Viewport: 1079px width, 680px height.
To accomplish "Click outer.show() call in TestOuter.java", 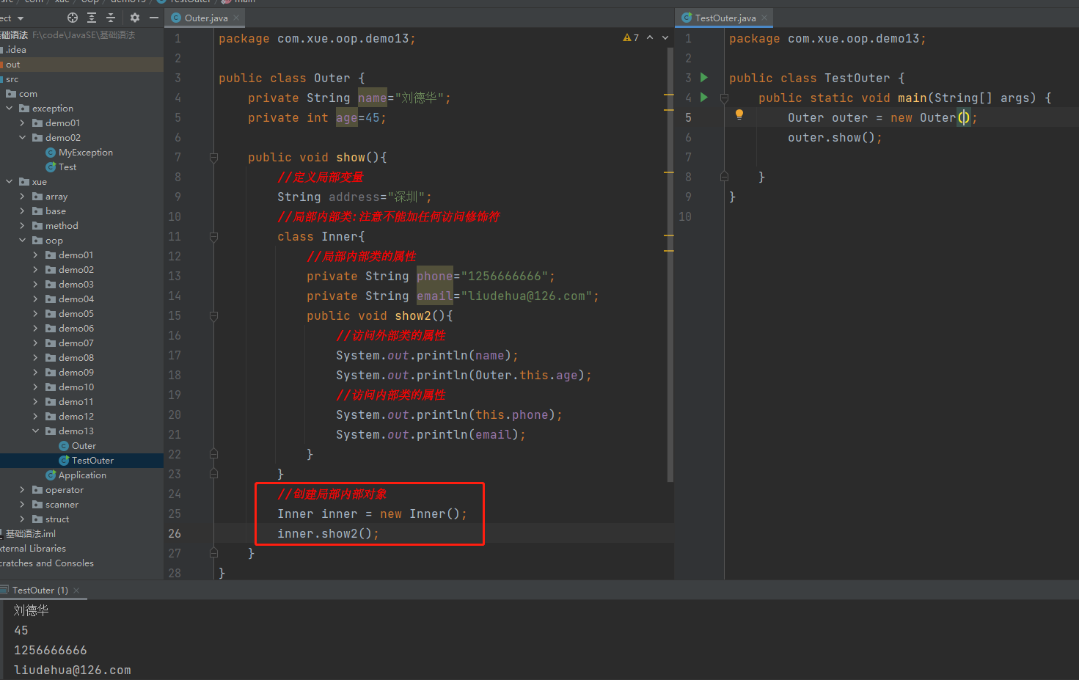I will pyautogui.click(x=835, y=138).
